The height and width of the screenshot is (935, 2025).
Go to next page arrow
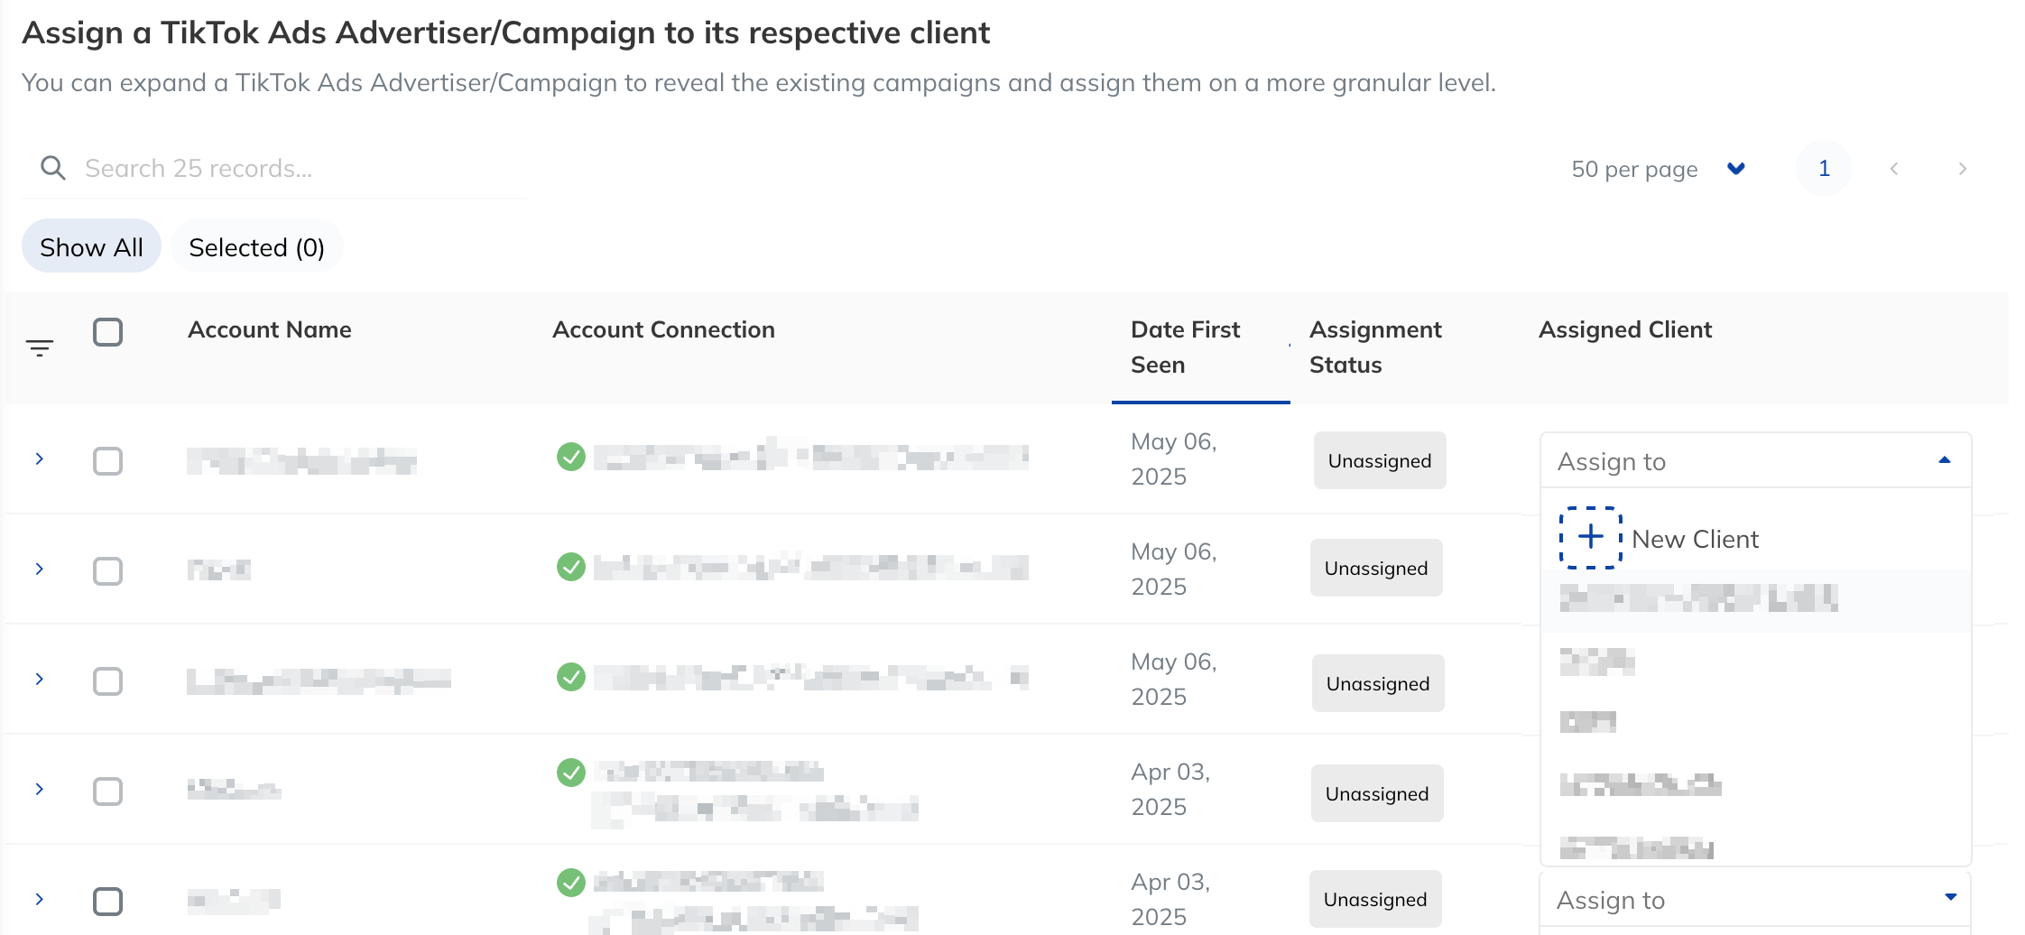(x=1962, y=169)
